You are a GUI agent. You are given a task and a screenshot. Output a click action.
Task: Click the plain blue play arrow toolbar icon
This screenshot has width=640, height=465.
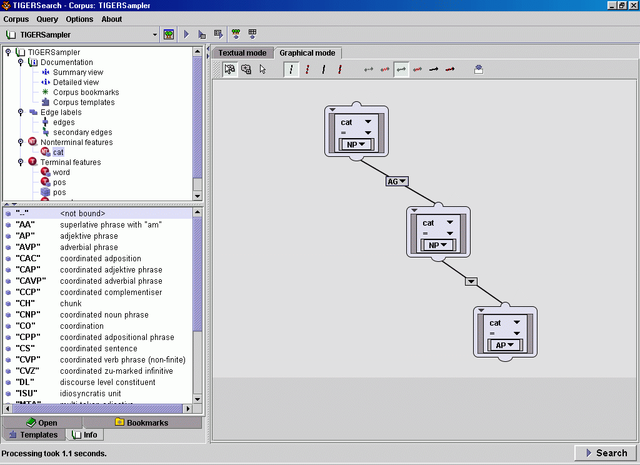tap(186, 34)
